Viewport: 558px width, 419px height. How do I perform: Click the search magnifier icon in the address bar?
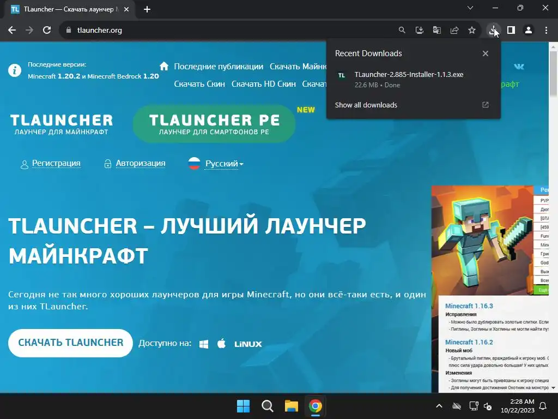pos(402,31)
